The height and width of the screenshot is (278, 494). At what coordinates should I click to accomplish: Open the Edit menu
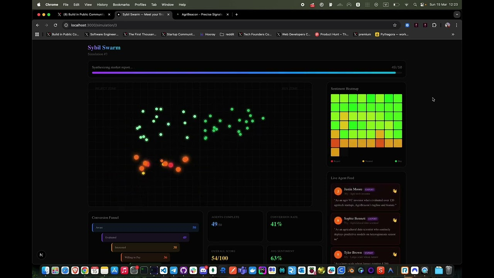(x=76, y=5)
